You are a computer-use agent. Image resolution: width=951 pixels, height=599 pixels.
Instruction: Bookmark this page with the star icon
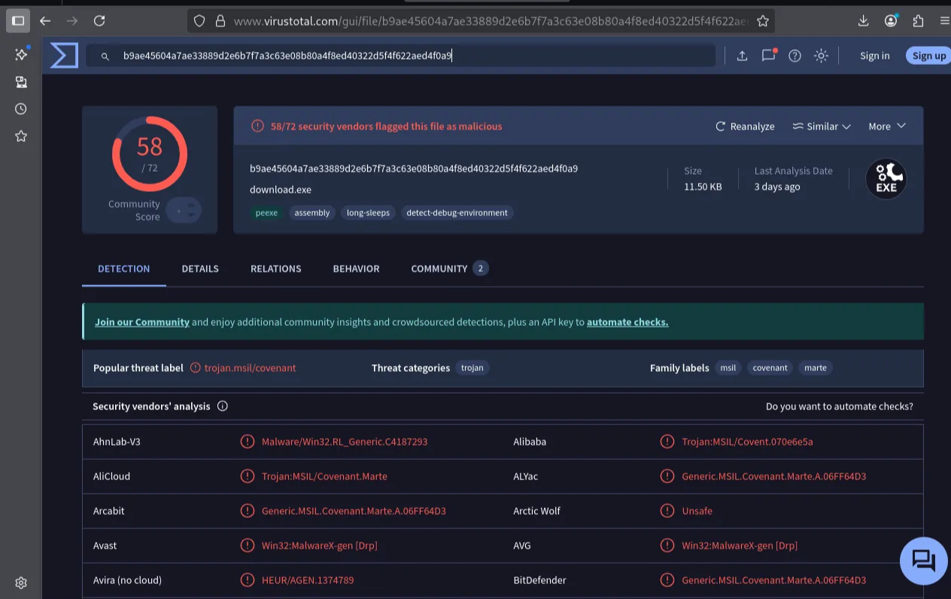pyautogui.click(x=763, y=21)
